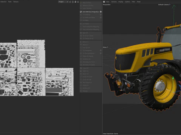The height and width of the screenshot is (135, 181).
Task: Click the first icon right of Project dropdown
Action: [70, 2]
